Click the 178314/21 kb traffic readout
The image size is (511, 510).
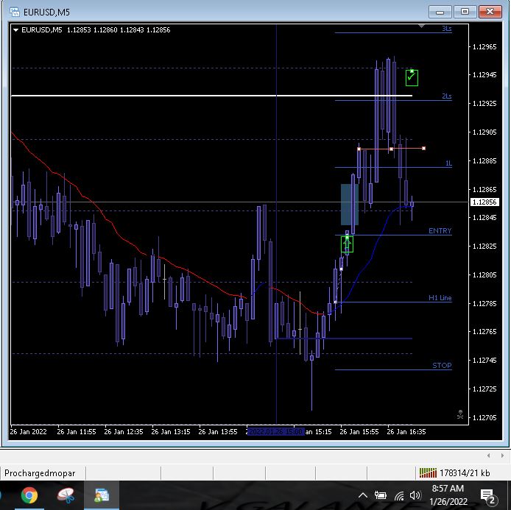[465, 473]
